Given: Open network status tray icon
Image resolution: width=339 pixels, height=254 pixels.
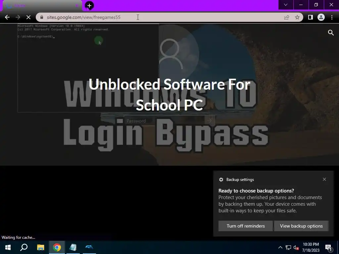Looking at the screenshot, I should 288,247.
